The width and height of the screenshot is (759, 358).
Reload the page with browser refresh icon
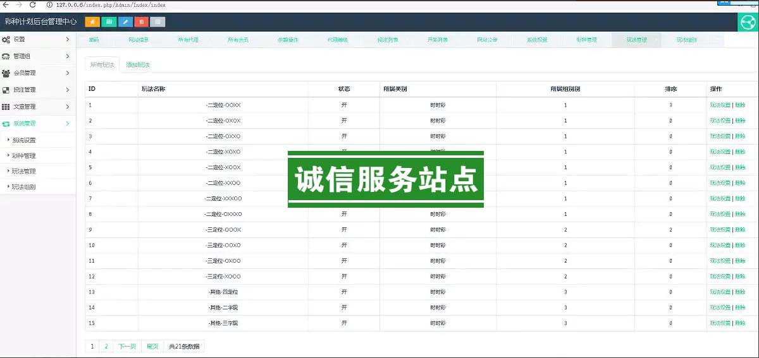click(33, 5)
